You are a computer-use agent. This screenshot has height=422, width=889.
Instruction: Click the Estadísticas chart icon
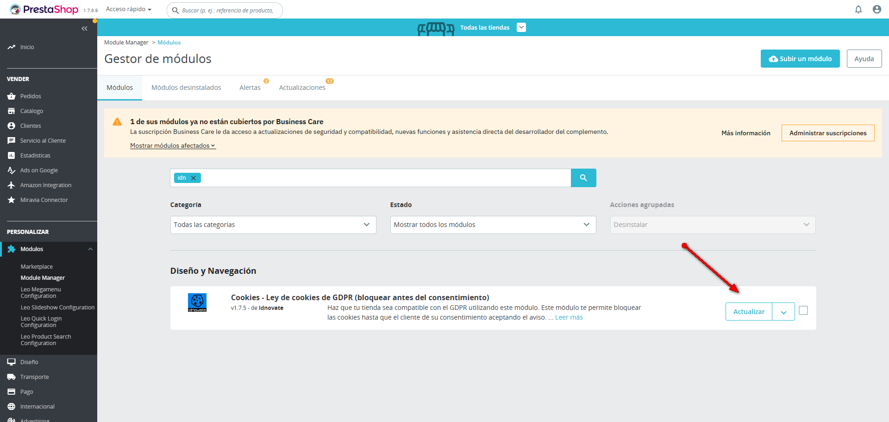coord(12,156)
